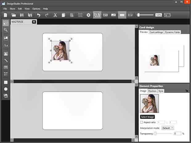Image resolution: width=191 pixels, height=143 pixels.
Task: Open the Store menu
Action: point(12,9)
